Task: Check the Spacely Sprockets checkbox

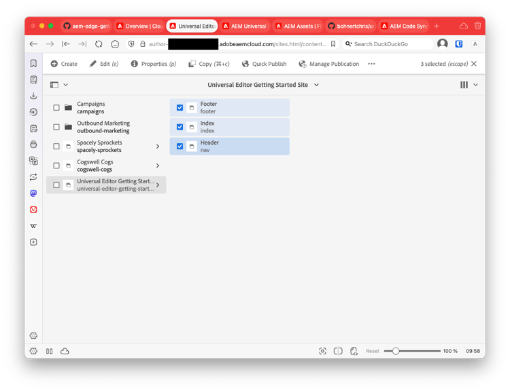Action: pos(56,146)
